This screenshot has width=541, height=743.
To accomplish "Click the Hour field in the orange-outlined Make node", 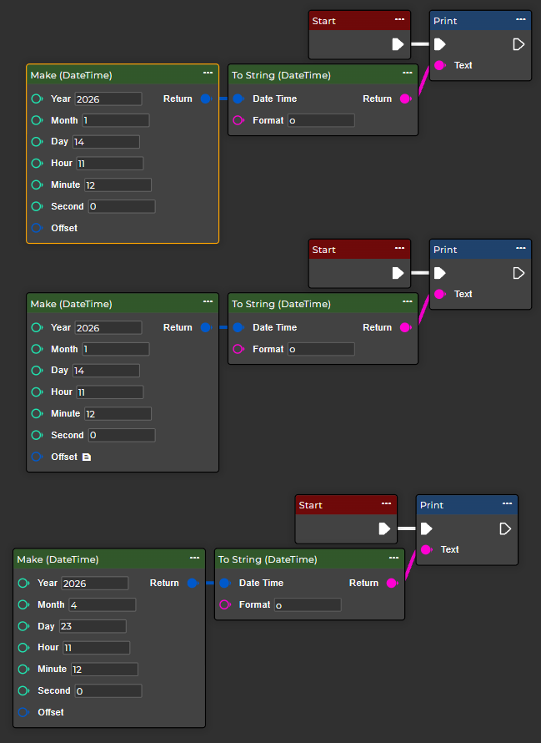I will coord(109,163).
